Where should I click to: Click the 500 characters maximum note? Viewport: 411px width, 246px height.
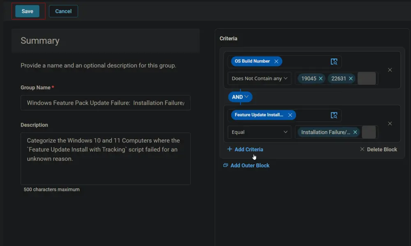(x=52, y=189)
